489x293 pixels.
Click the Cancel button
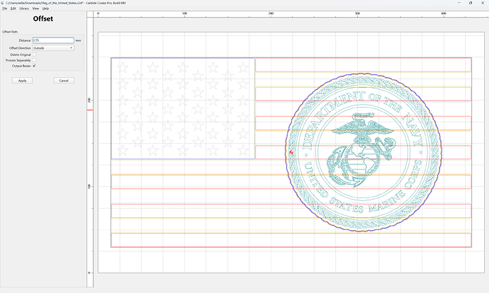coord(64,81)
